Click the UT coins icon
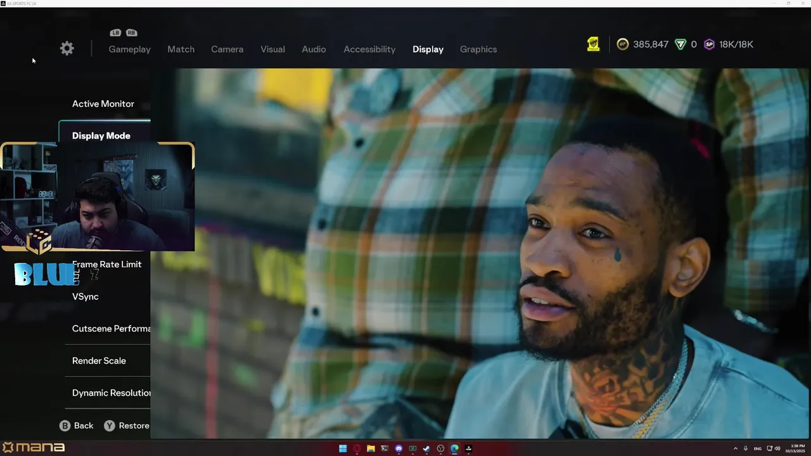The height and width of the screenshot is (456, 811). tap(623, 44)
